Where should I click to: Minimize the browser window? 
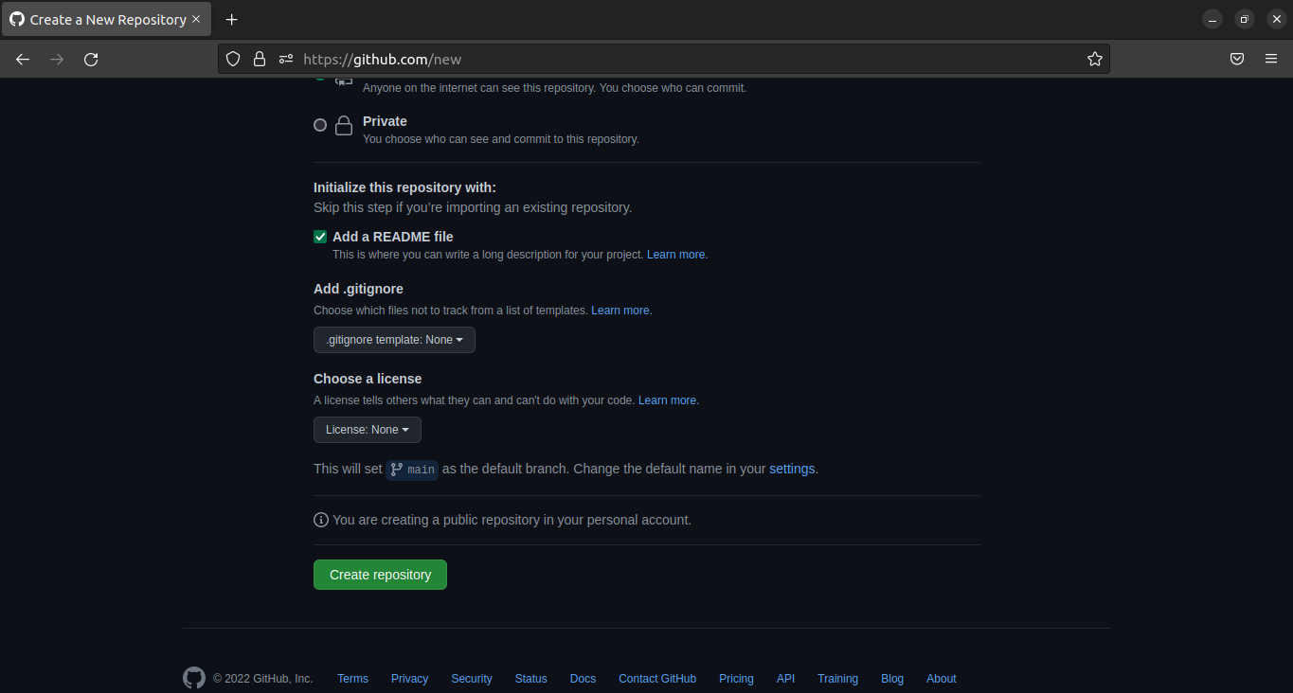click(x=1212, y=19)
